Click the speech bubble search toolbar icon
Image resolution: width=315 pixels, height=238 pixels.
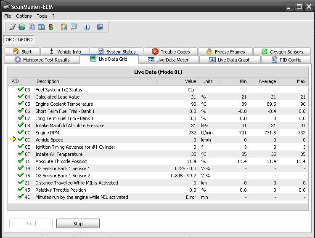[x=74, y=27]
